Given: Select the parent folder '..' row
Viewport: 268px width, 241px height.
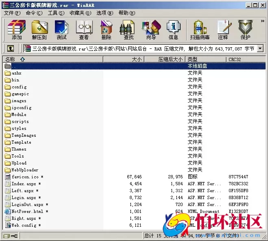Looking at the screenshot, I should pos(134,66).
